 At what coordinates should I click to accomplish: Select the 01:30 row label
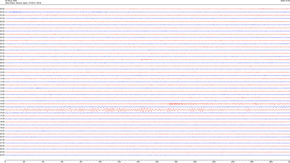2,18
